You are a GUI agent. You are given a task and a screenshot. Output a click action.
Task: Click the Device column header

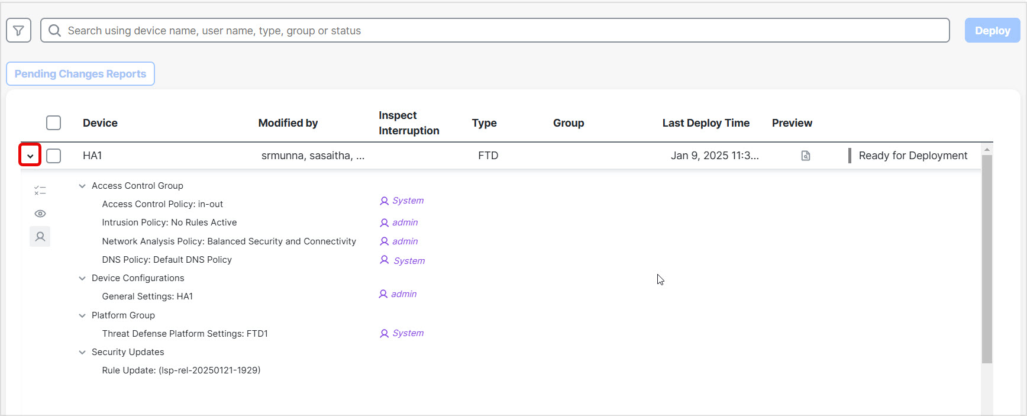tap(100, 123)
